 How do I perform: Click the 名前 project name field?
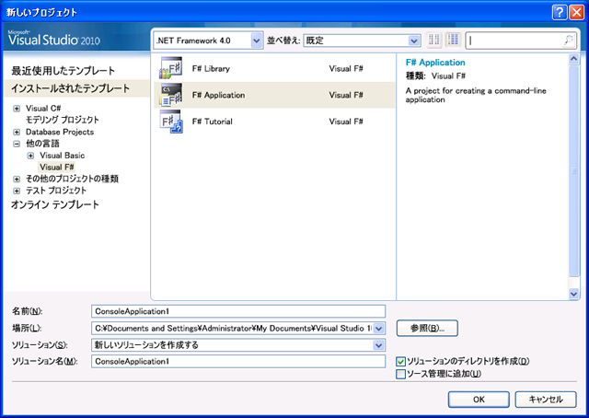click(238, 311)
